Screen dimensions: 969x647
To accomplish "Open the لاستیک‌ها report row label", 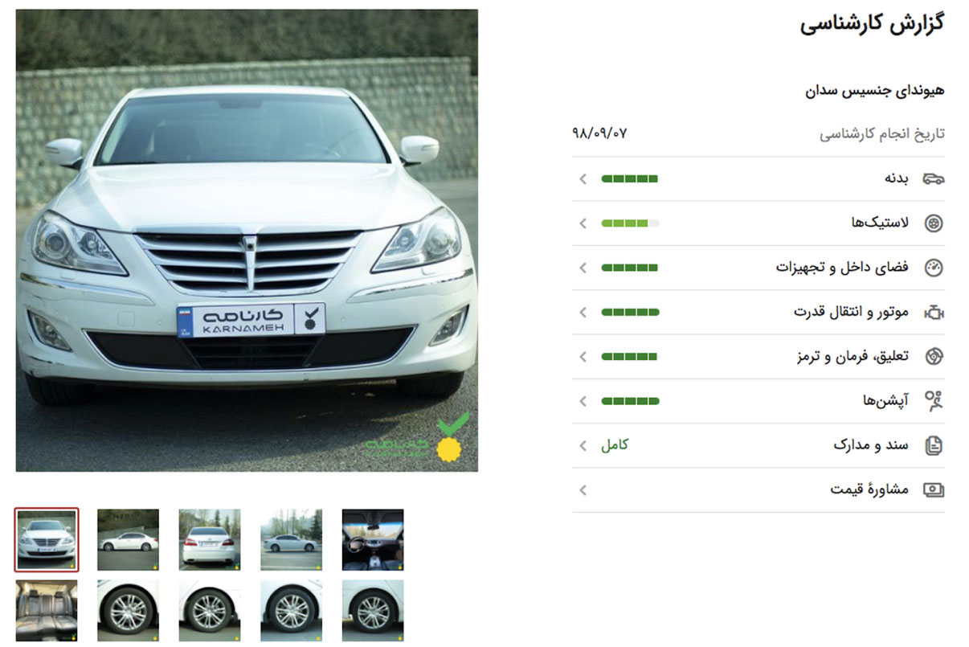I will [880, 223].
